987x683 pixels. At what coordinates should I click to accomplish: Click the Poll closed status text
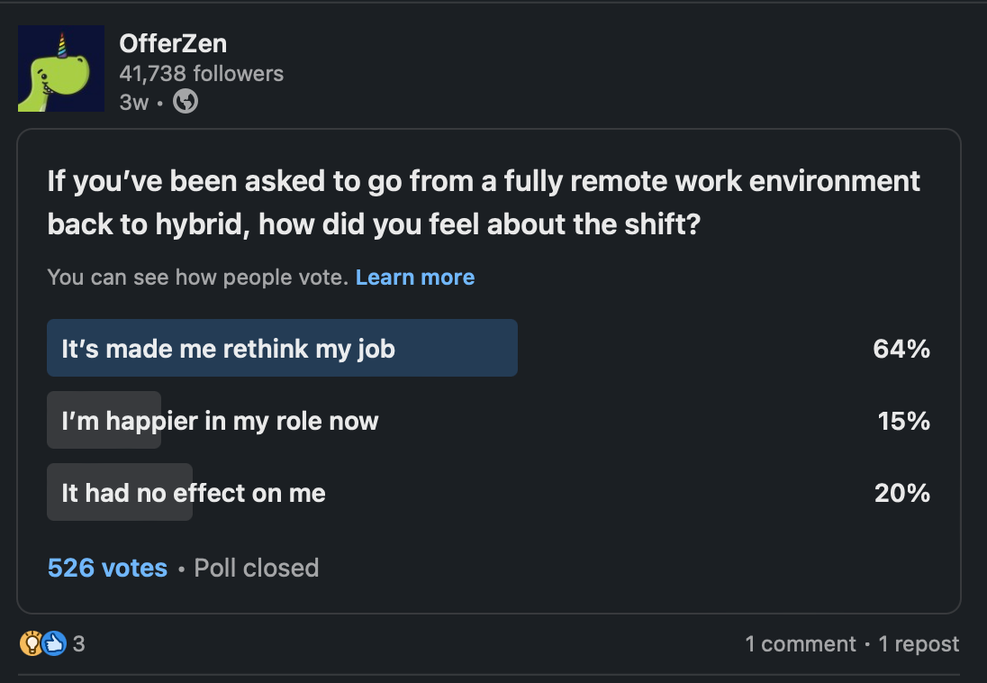click(x=256, y=568)
